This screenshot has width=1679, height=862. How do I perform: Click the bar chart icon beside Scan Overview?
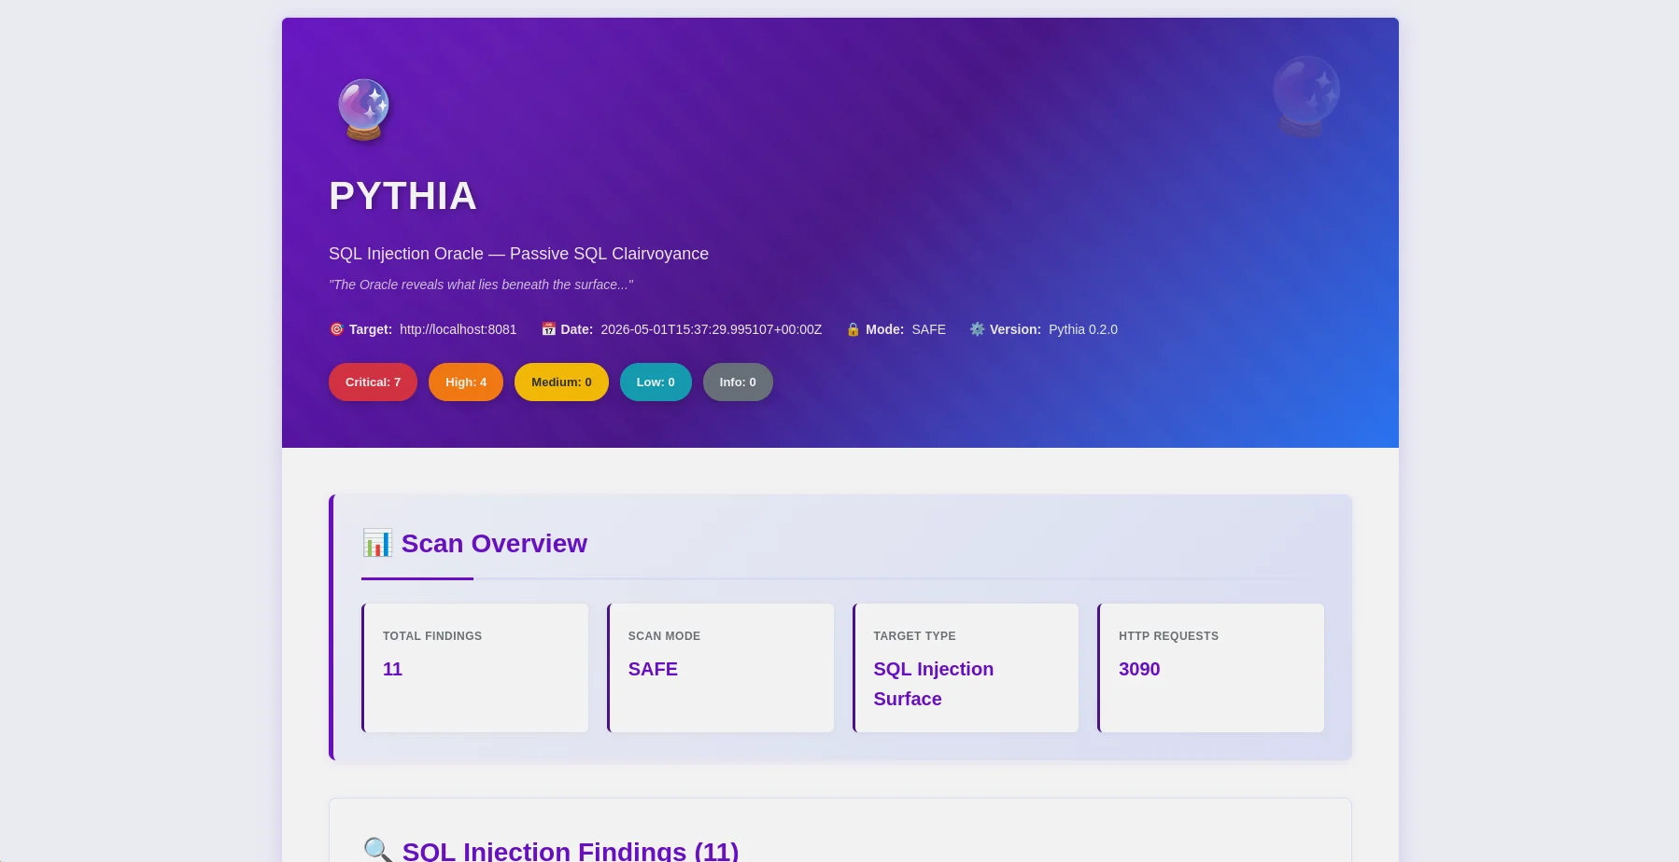point(377,543)
